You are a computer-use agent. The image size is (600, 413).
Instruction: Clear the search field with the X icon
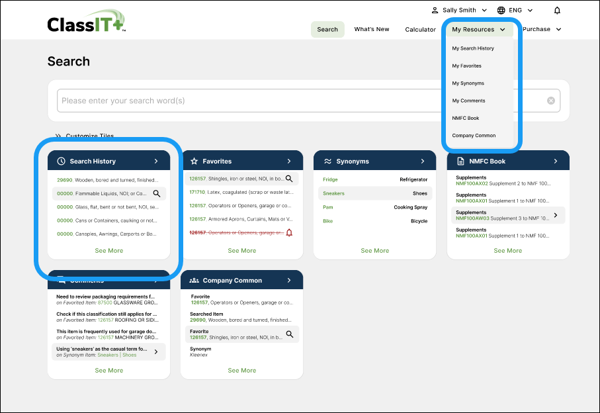tap(550, 101)
